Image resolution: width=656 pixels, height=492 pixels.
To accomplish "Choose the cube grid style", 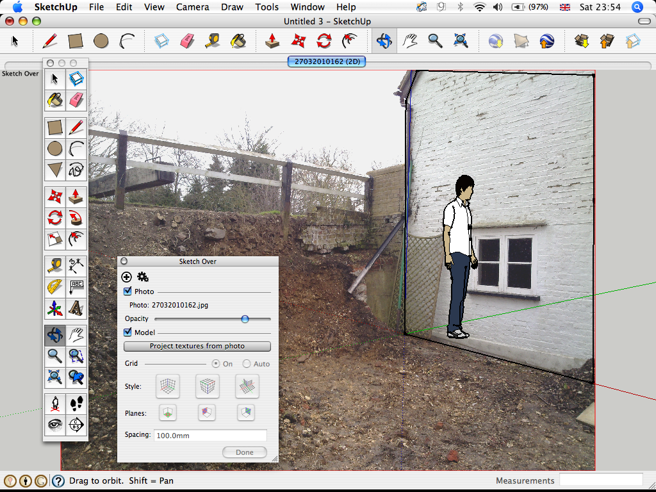I will (208, 386).
